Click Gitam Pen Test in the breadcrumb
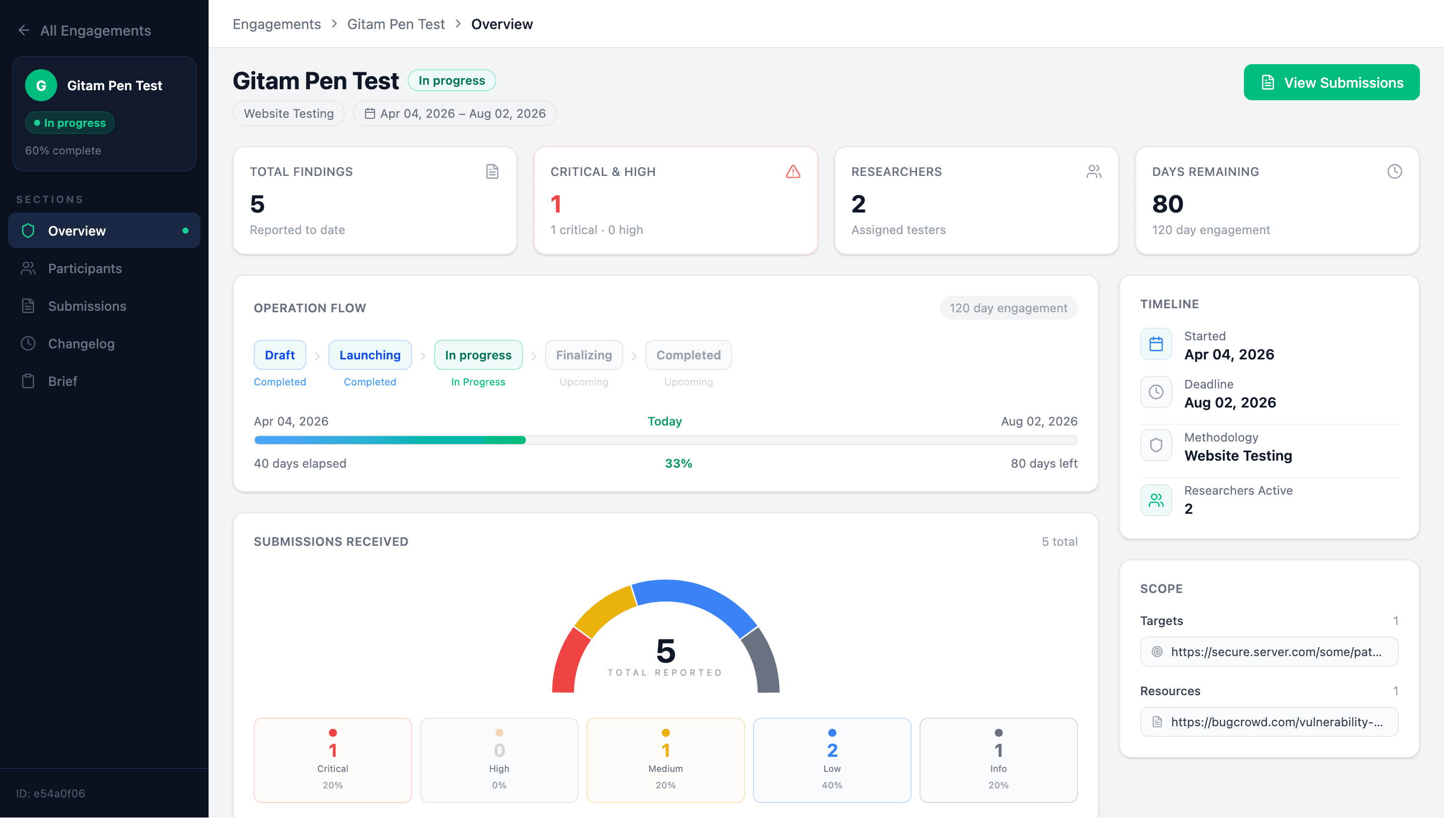 coord(396,24)
